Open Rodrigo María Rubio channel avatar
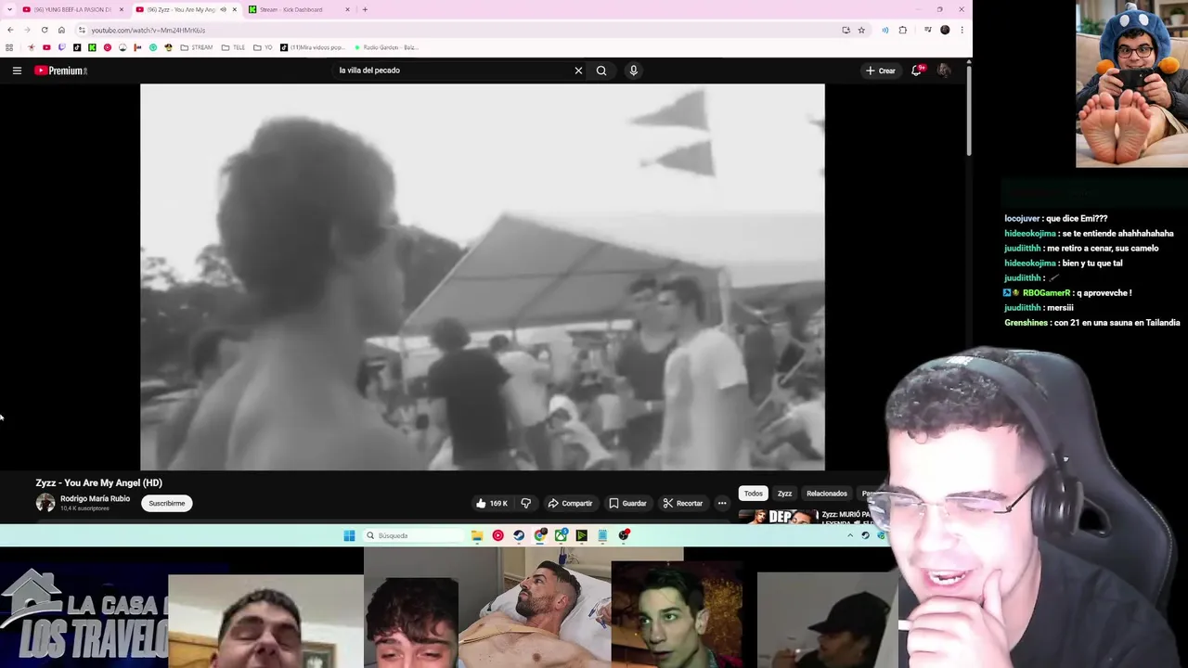The height and width of the screenshot is (668, 1188). (x=45, y=503)
